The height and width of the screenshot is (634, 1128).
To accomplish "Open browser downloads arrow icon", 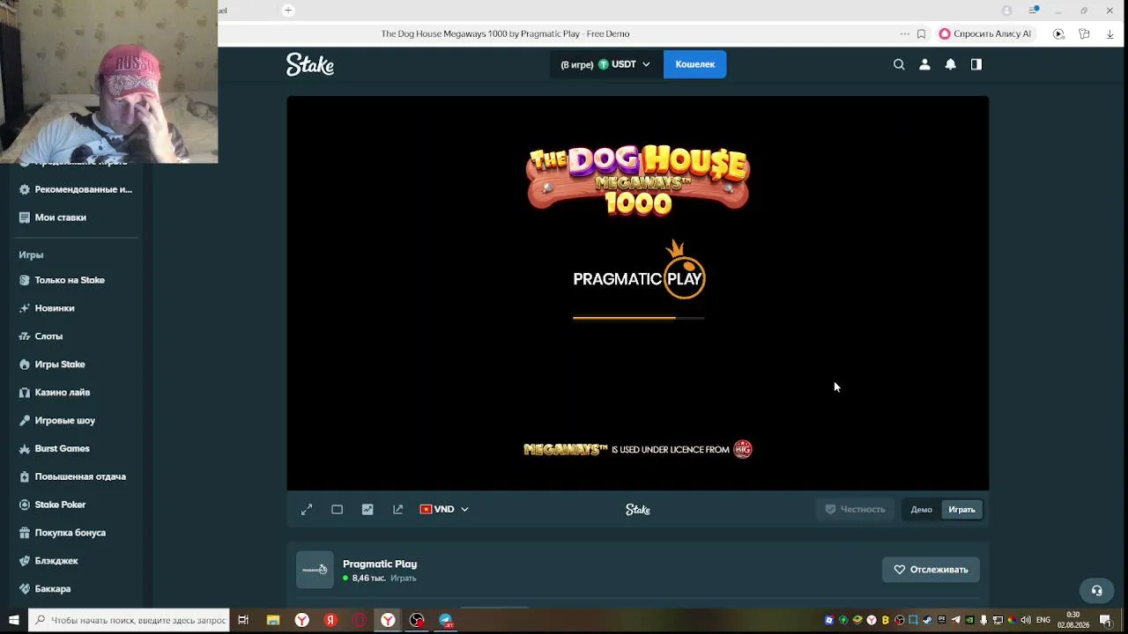I will point(1109,33).
